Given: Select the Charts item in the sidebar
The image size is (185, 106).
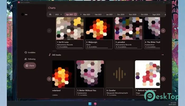Looking at the screenshot, I should click(x=30, y=65).
